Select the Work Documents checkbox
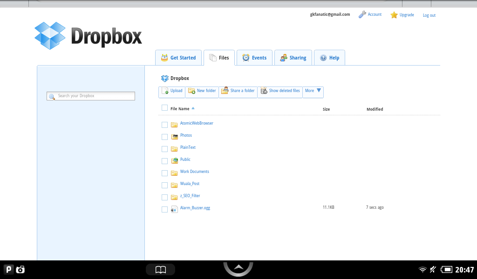This screenshot has height=279, width=477. pyautogui.click(x=164, y=173)
